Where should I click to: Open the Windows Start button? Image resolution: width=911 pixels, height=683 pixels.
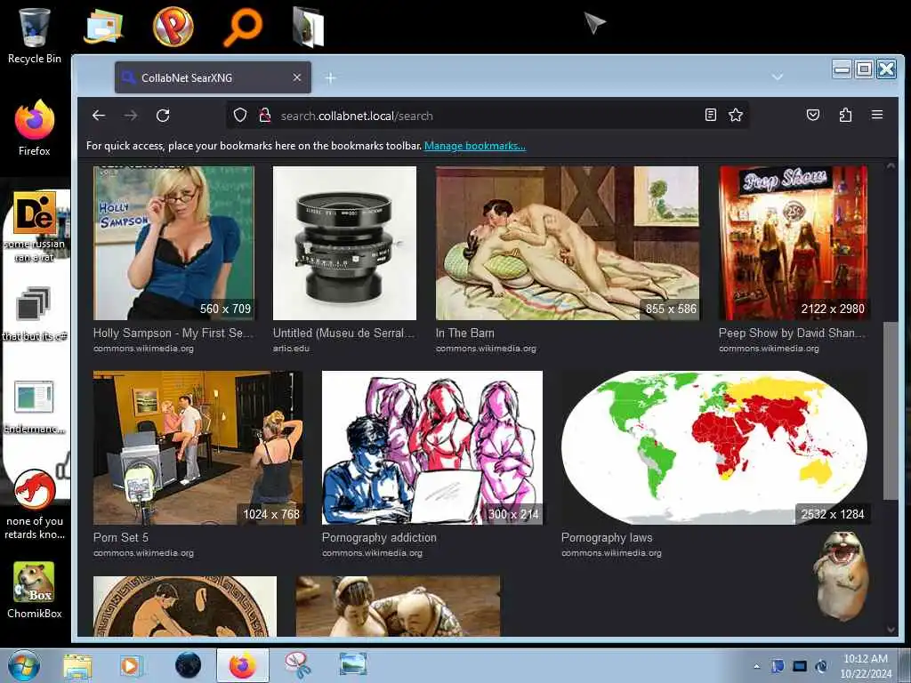pos(24,665)
